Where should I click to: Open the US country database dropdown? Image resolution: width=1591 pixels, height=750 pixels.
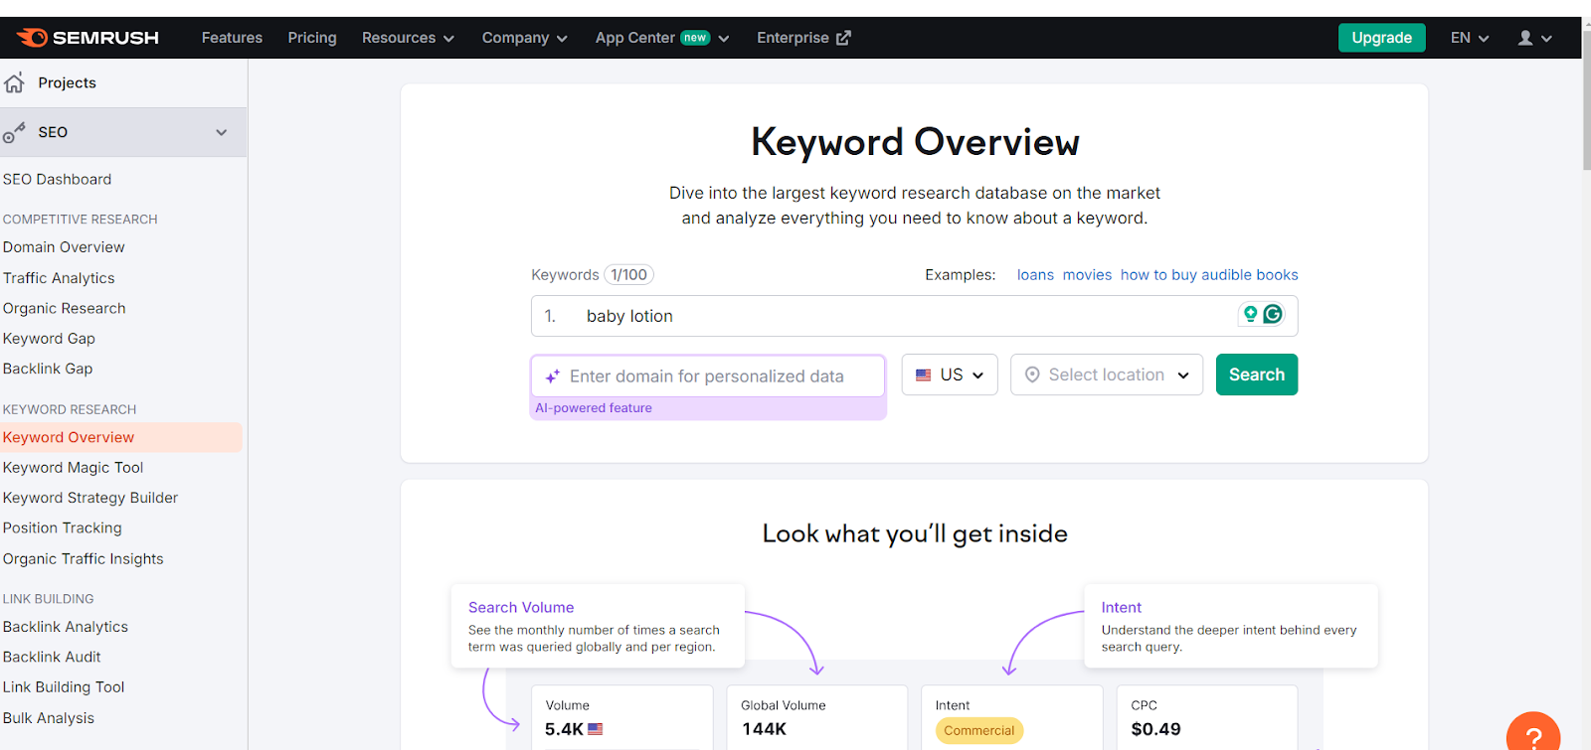coord(950,375)
